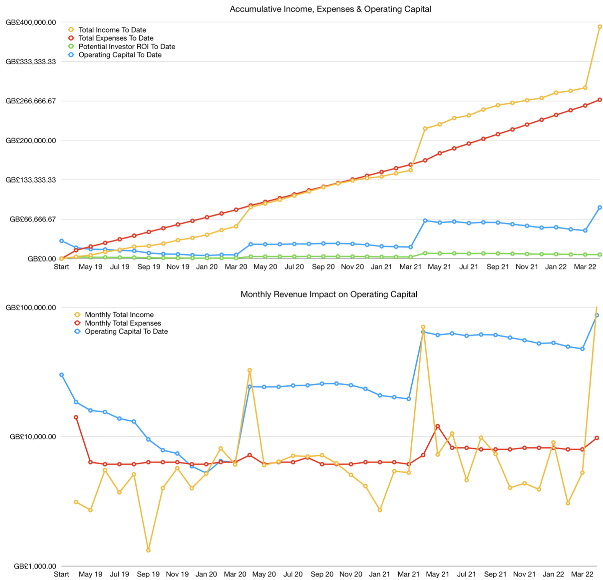The width and height of the screenshot is (603, 580).
Task: Click the green Potential Investor ROI legend marker
Action: [x=71, y=46]
